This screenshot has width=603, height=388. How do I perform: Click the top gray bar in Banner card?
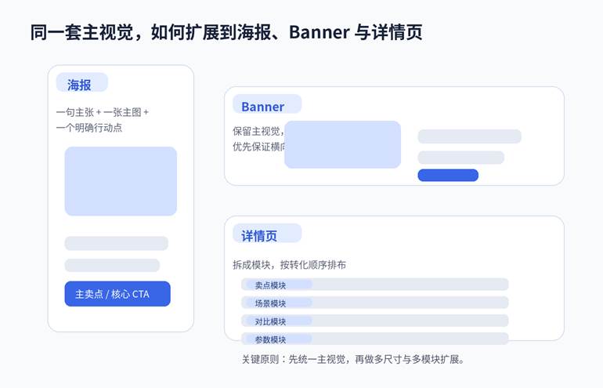469,136
